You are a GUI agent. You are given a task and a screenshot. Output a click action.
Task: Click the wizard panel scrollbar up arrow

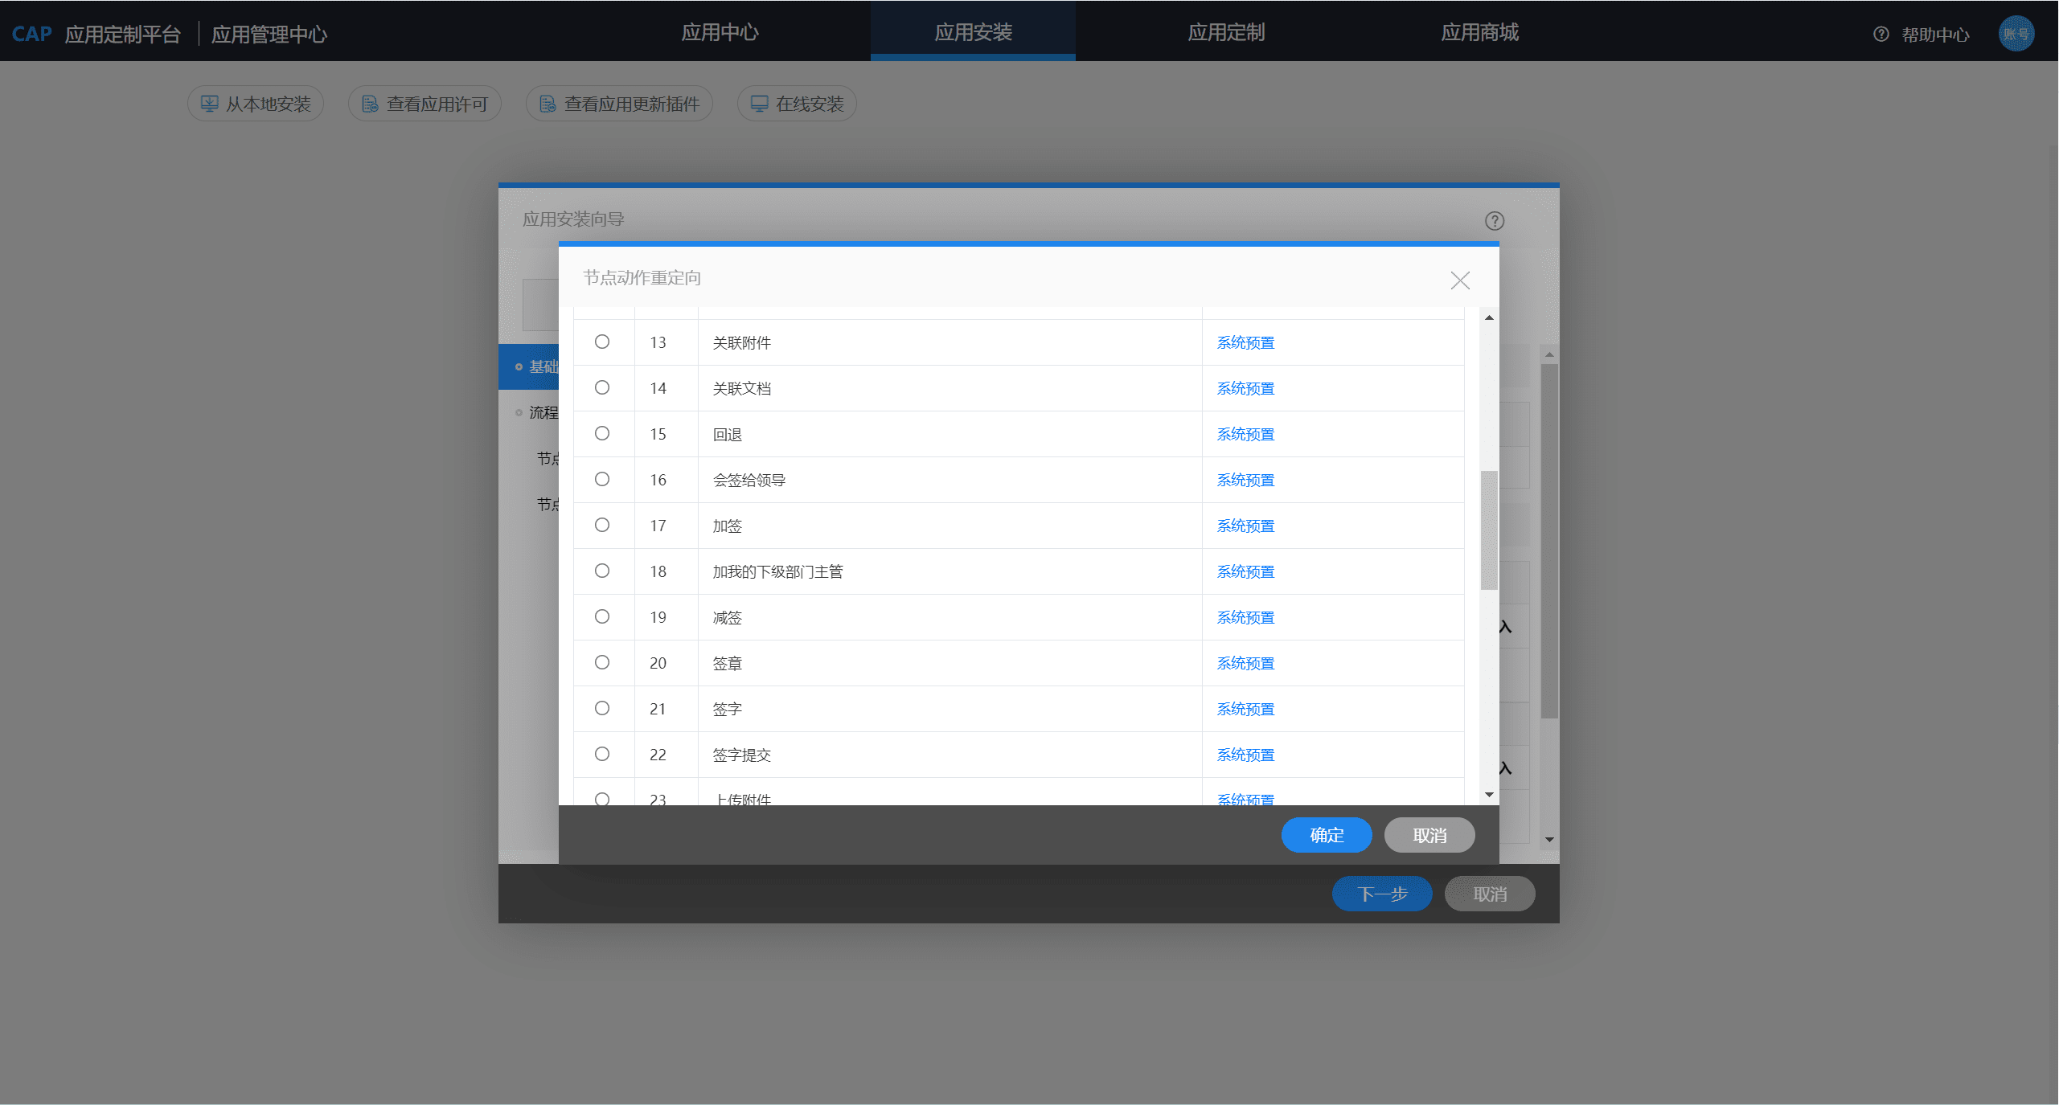[x=1549, y=354]
